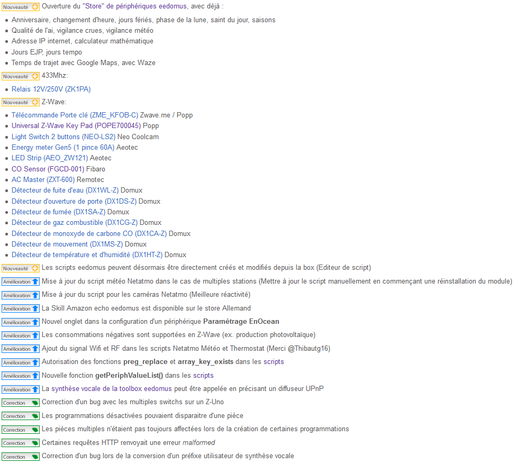Viewport: 519px width, 464px height.
Task: Follow the Détecteur de mouvement (DX1MS-Z) link
Action: point(67,244)
